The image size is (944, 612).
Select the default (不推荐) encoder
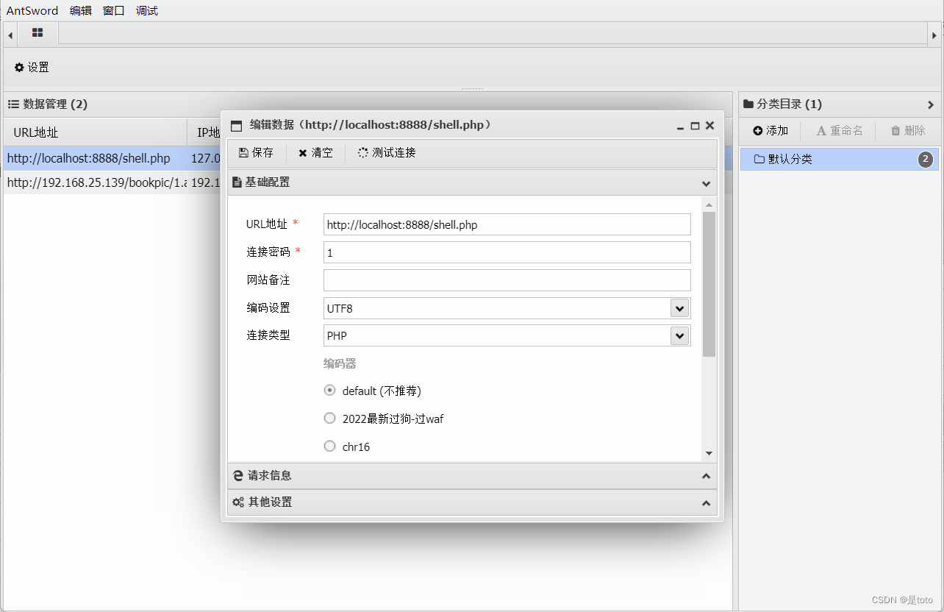tap(330, 391)
